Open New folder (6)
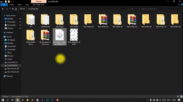 click(x=146, y=21)
